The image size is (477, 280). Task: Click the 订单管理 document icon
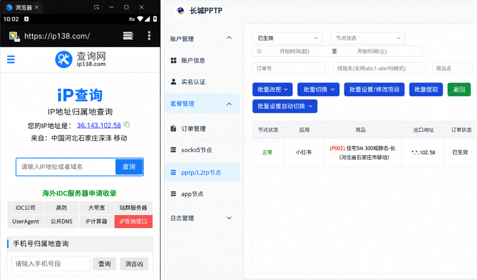(173, 129)
